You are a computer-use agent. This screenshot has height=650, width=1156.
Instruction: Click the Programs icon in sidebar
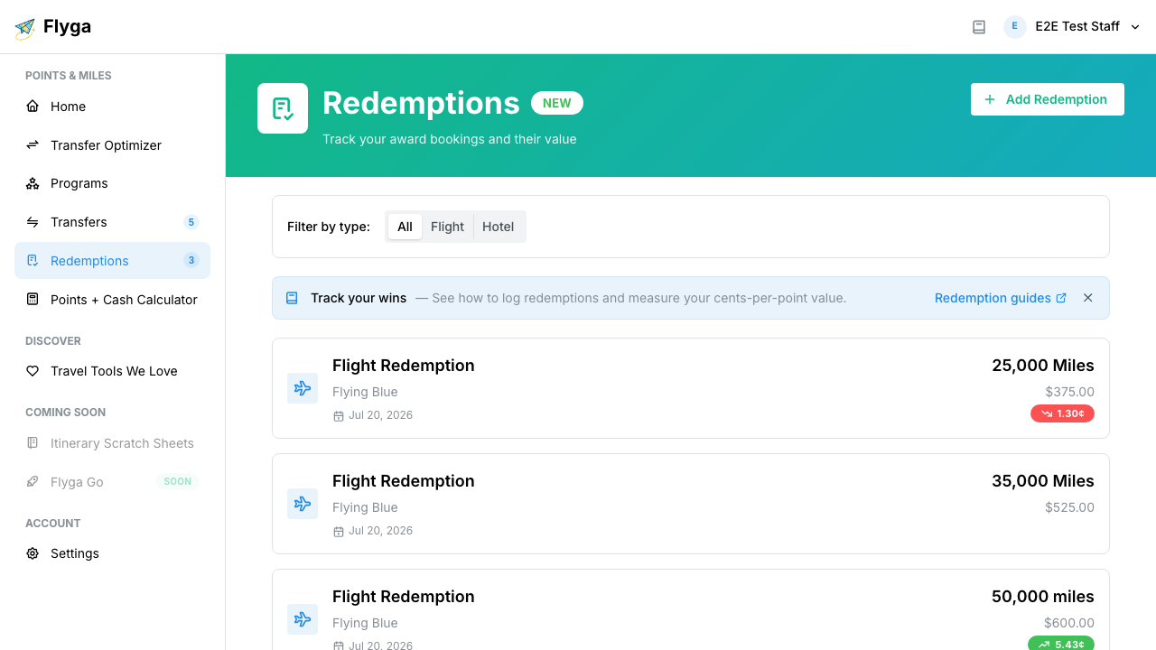pyautogui.click(x=33, y=183)
